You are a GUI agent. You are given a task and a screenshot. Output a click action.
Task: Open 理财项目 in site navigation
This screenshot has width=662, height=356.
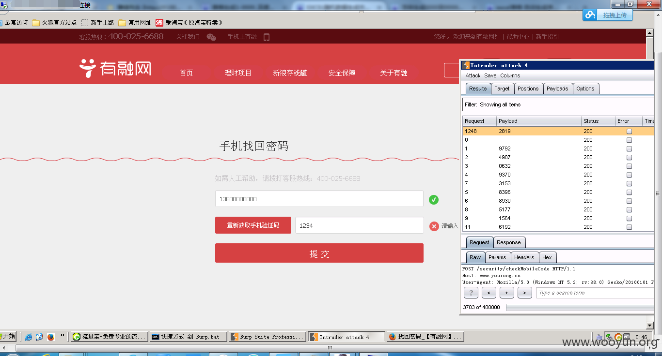click(x=238, y=73)
